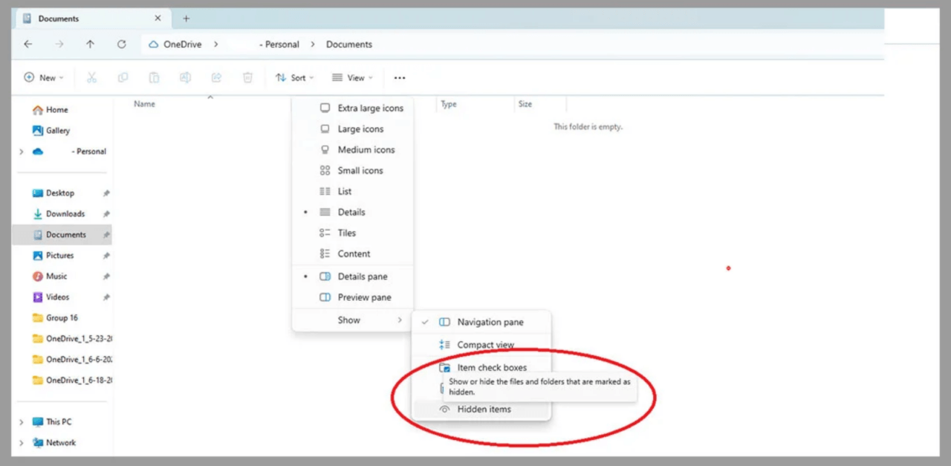Click the Refresh icon in address bar
This screenshot has height=466, width=951.
coord(122,44)
